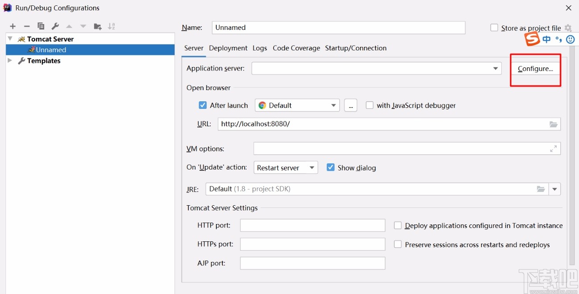Move the configuration down
The height and width of the screenshot is (294, 579).
[x=83, y=26]
